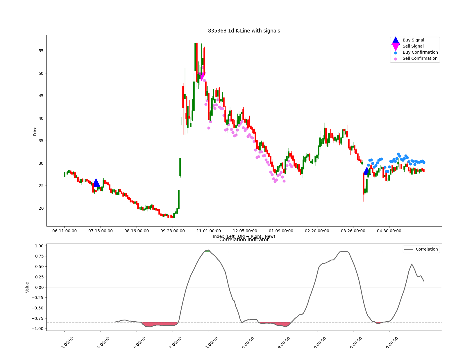Click the 'Price' y-axis label
Image resolution: width=465 pixels, height=348 pixels.
(35, 131)
